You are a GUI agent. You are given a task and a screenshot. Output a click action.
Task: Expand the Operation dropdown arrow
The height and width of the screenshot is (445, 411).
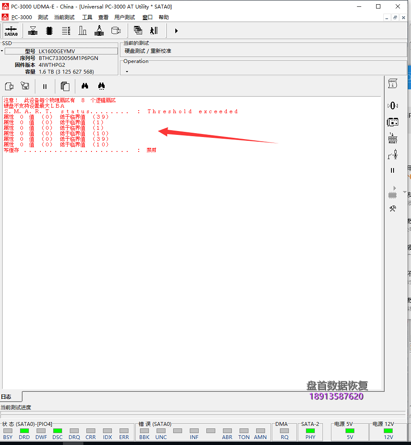(x=127, y=71)
